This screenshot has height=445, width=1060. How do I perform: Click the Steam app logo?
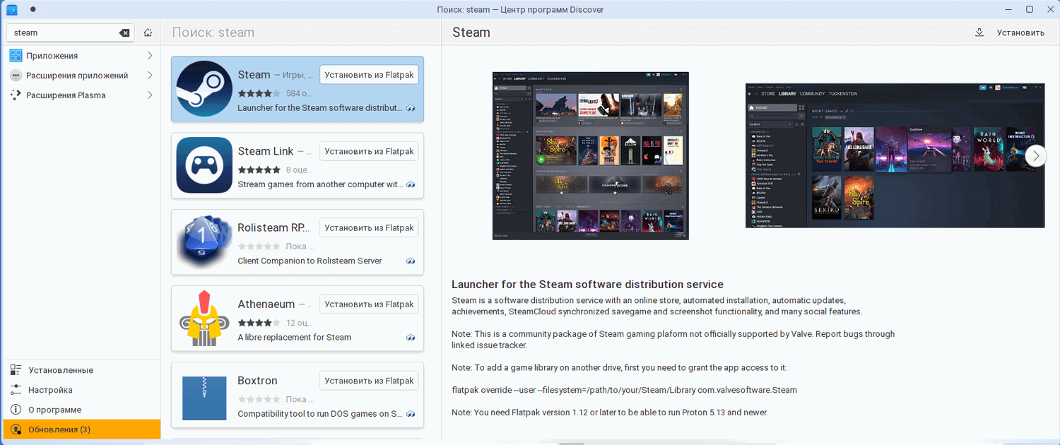click(x=204, y=89)
